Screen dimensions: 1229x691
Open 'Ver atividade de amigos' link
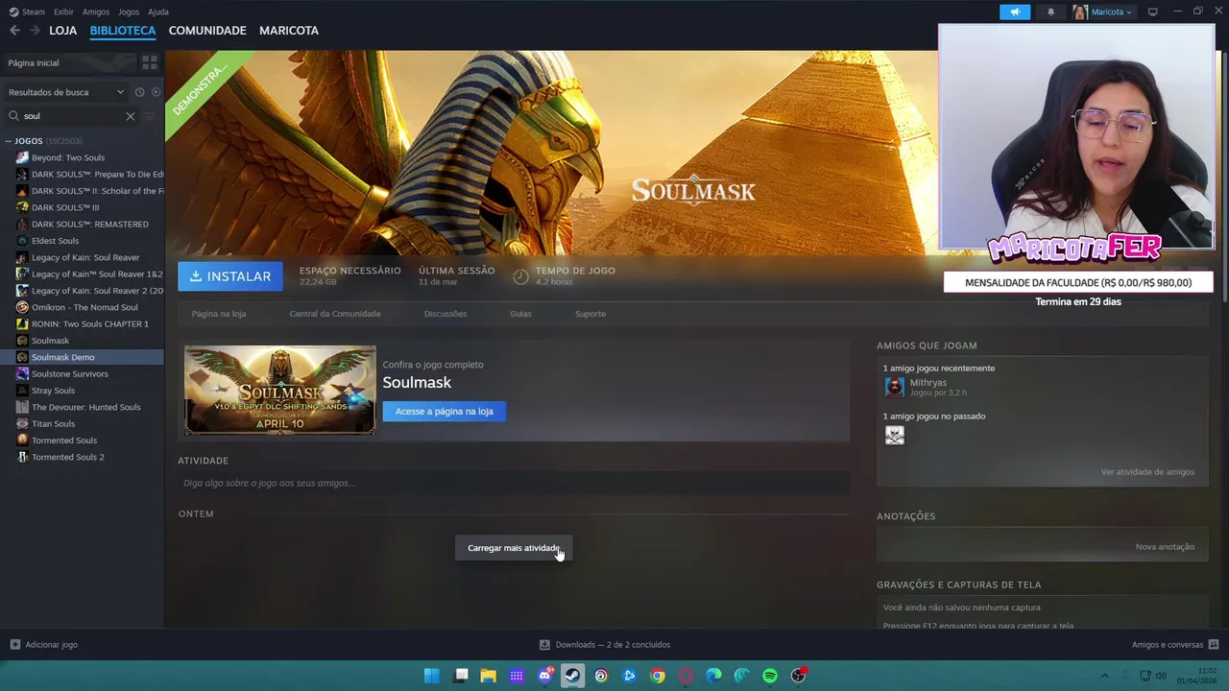tap(1147, 472)
